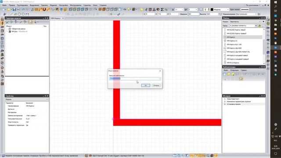Toggle the magnet snap icon
The width and height of the screenshot is (281, 158).
pyautogui.click(x=44, y=10)
